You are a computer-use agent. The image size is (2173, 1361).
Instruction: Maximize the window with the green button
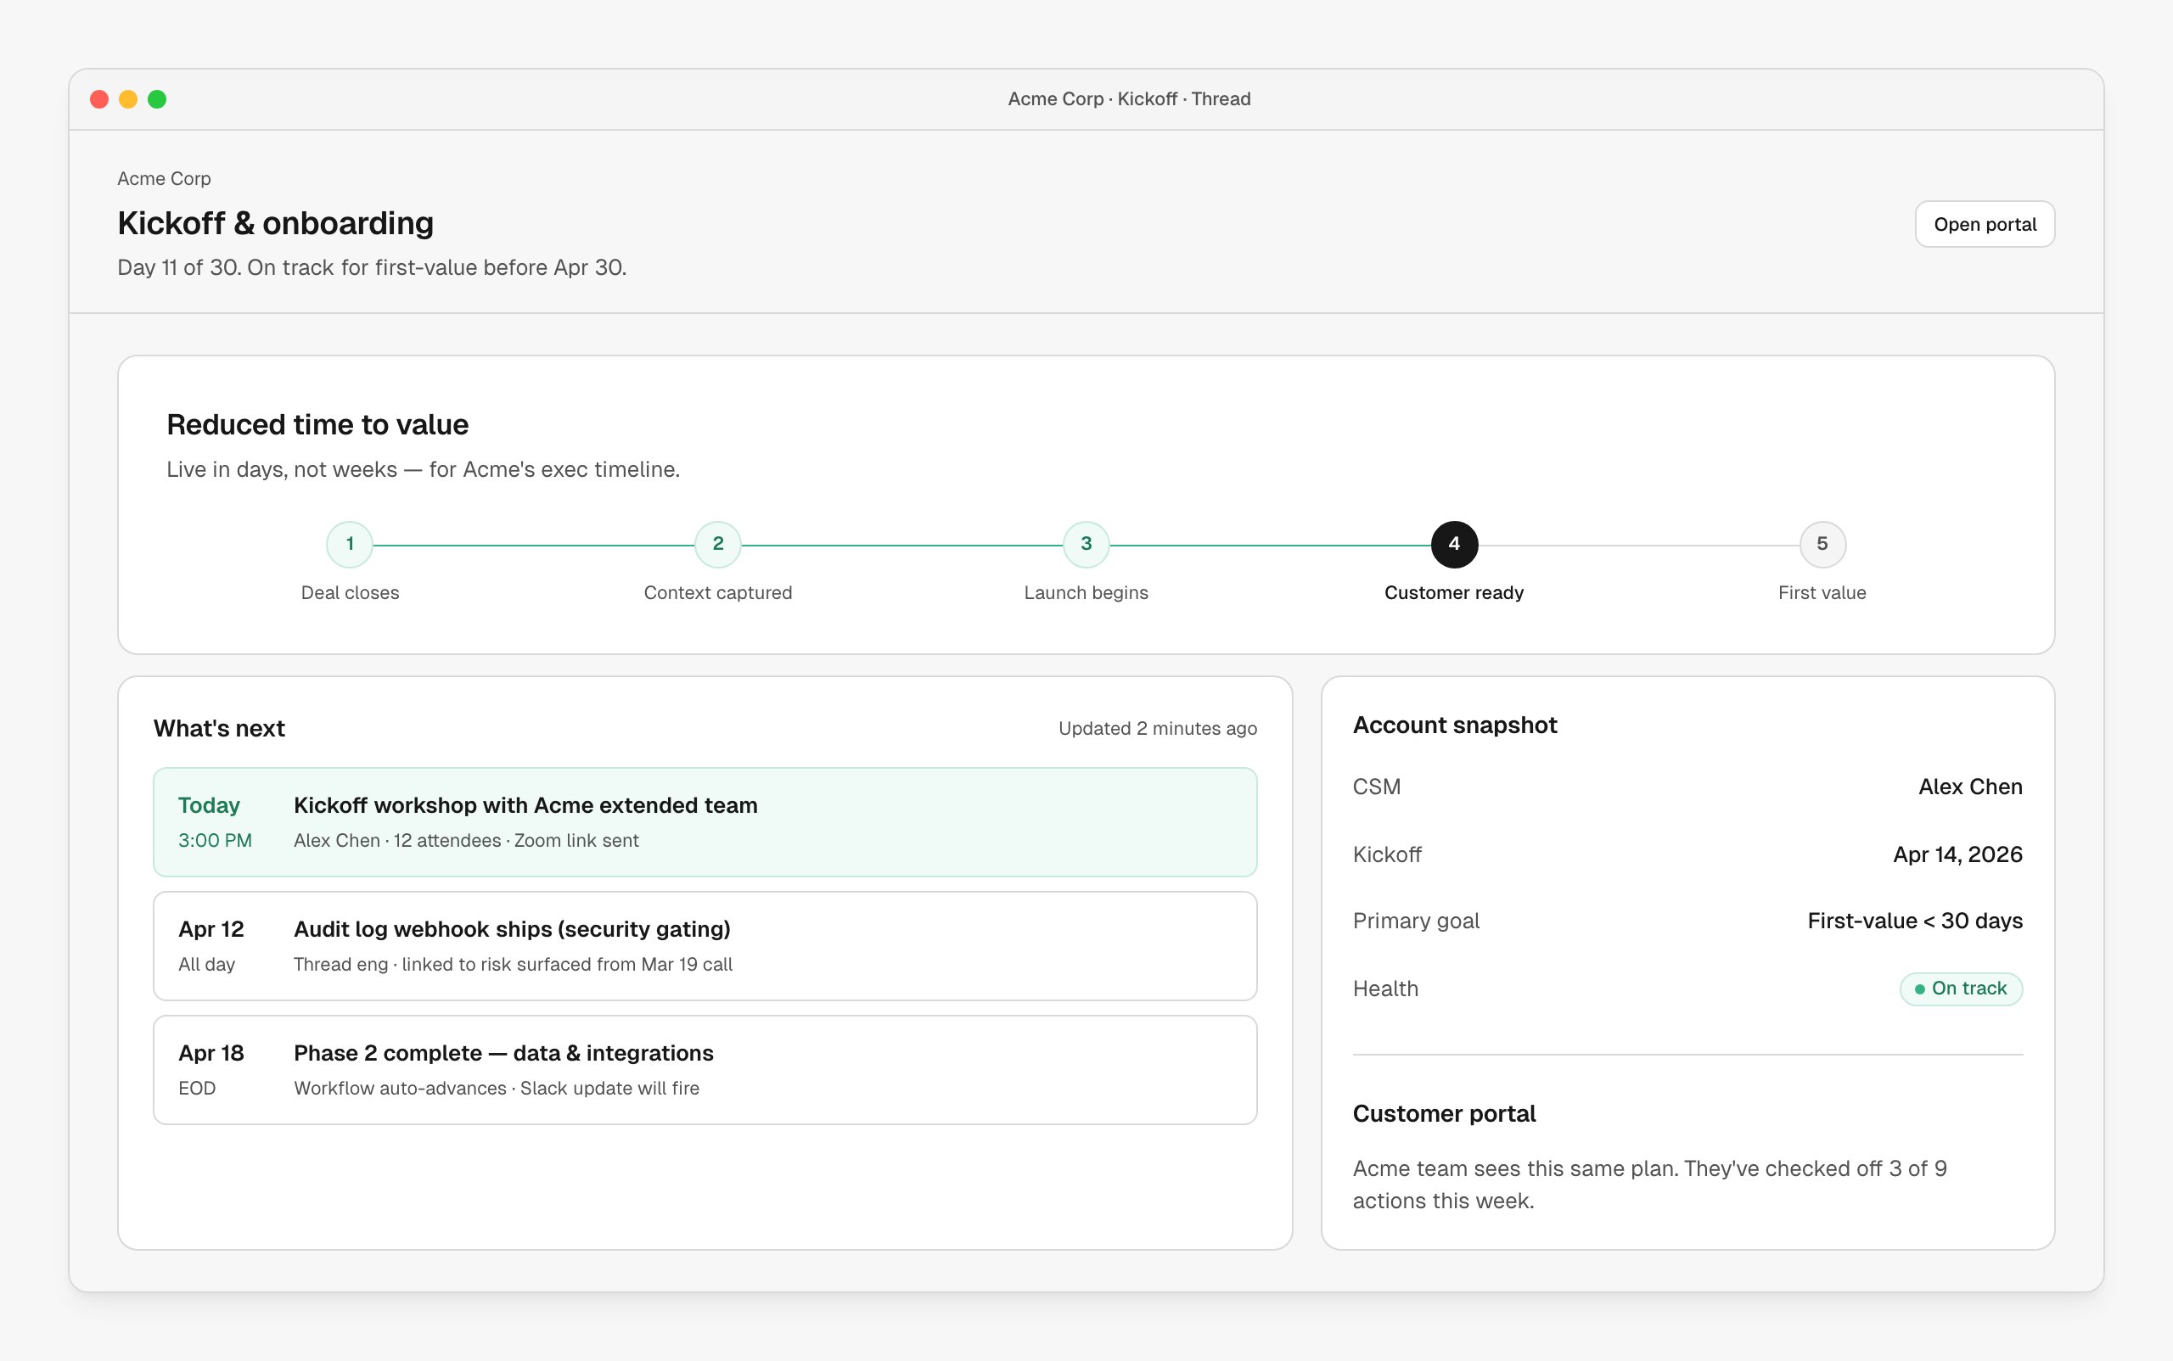(x=158, y=99)
